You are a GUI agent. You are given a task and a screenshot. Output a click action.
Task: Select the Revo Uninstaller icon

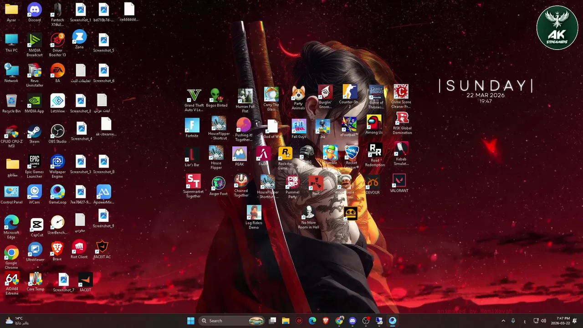[34, 75]
